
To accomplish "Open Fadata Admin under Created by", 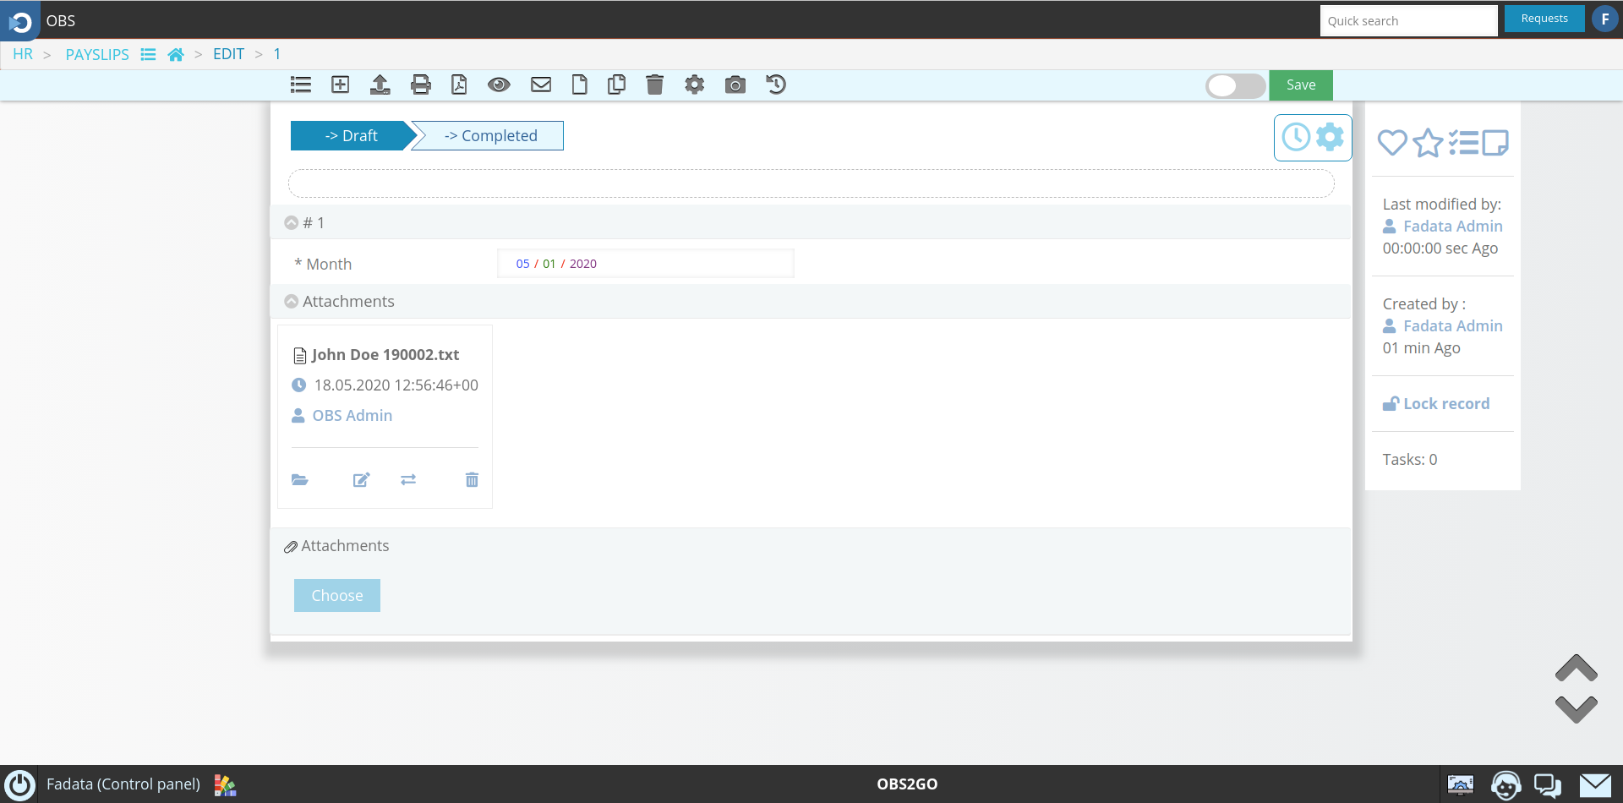I will (1452, 326).
